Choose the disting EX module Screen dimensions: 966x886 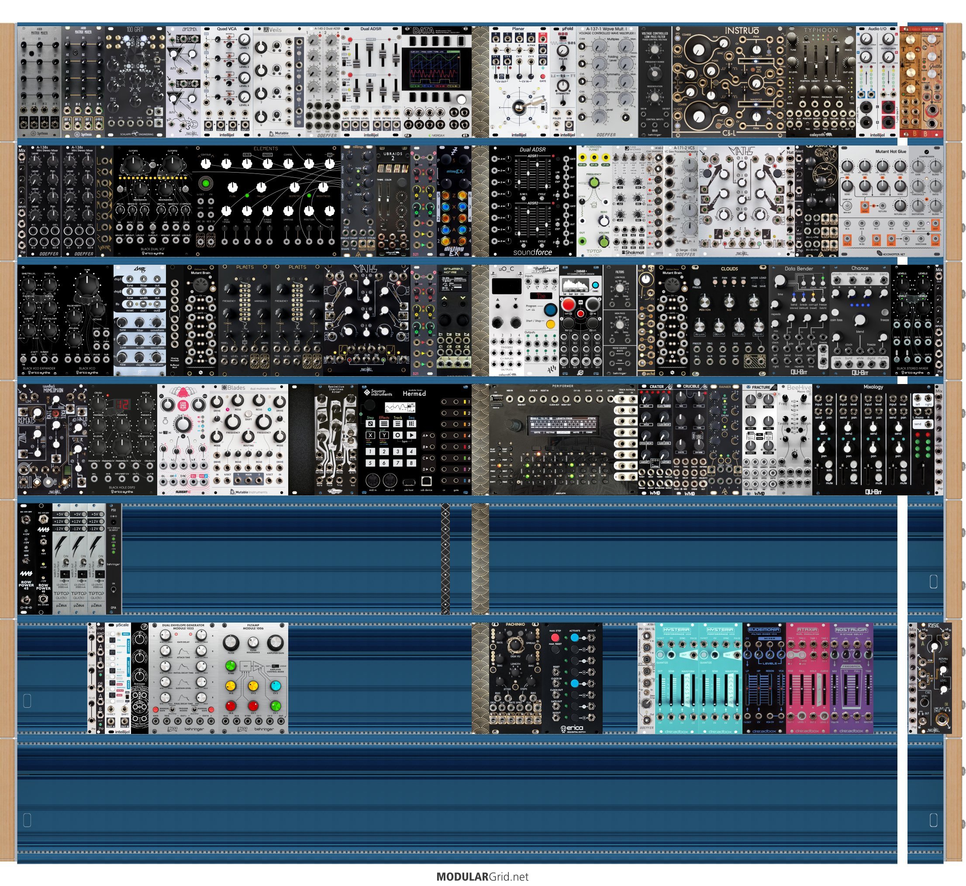454,201
